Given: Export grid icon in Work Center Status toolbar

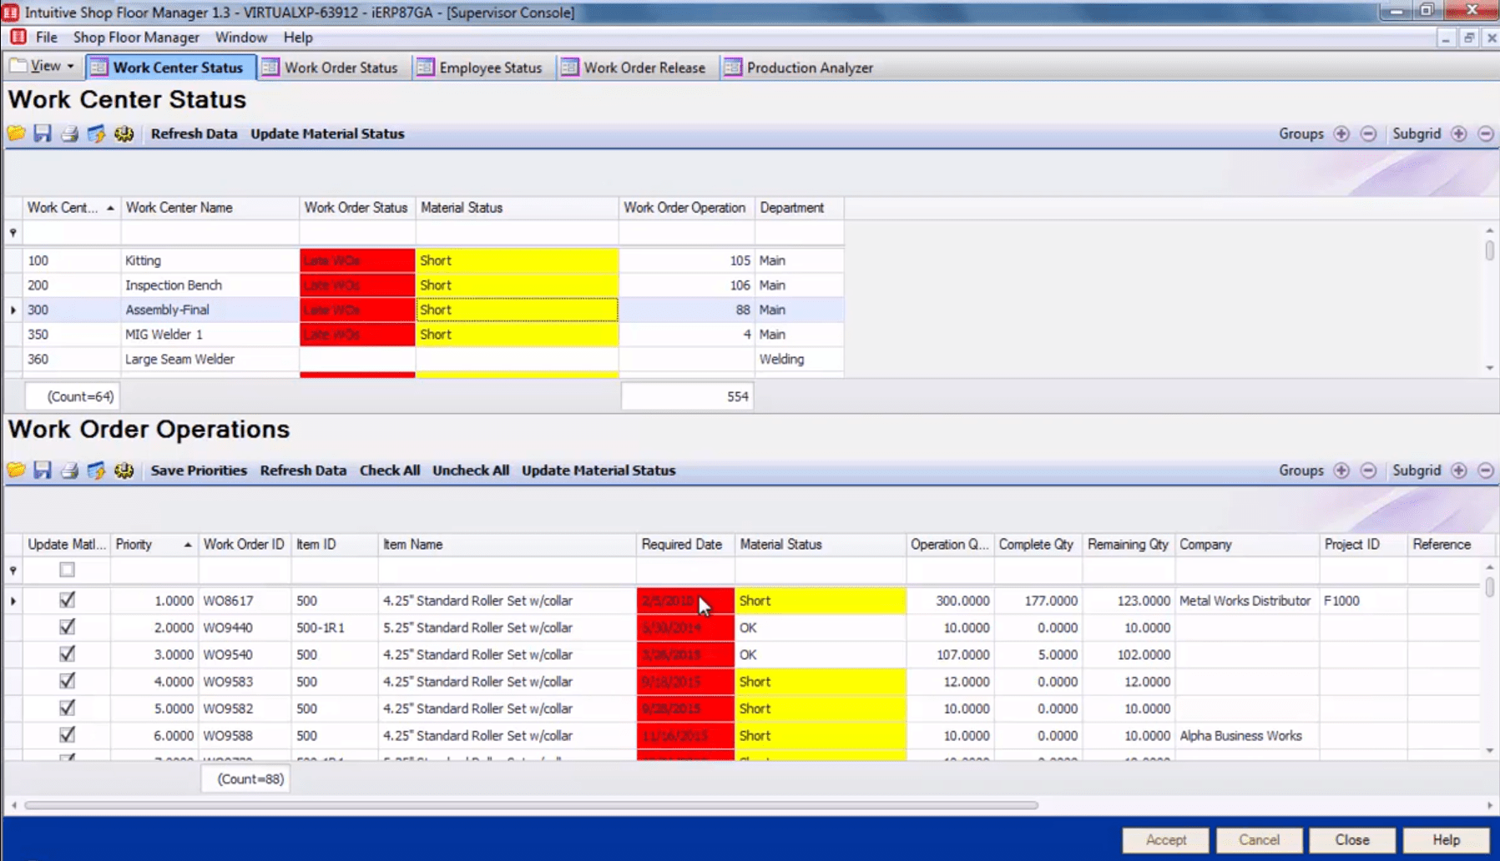Looking at the screenshot, I should (96, 133).
